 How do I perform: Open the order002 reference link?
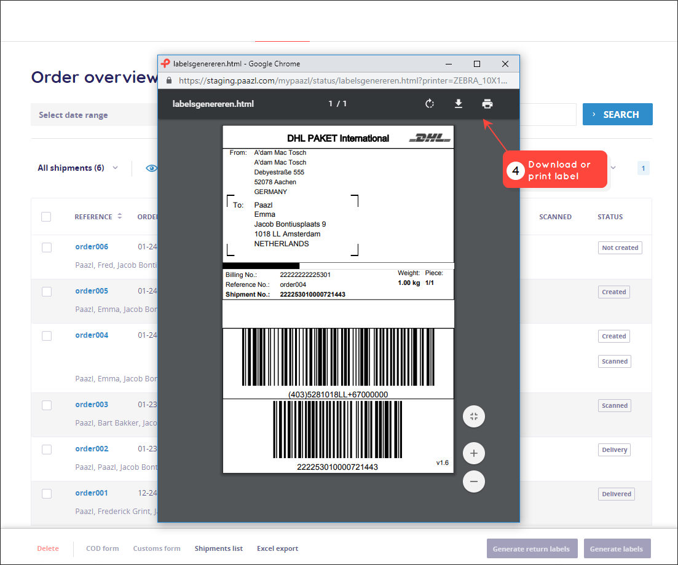tap(92, 448)
